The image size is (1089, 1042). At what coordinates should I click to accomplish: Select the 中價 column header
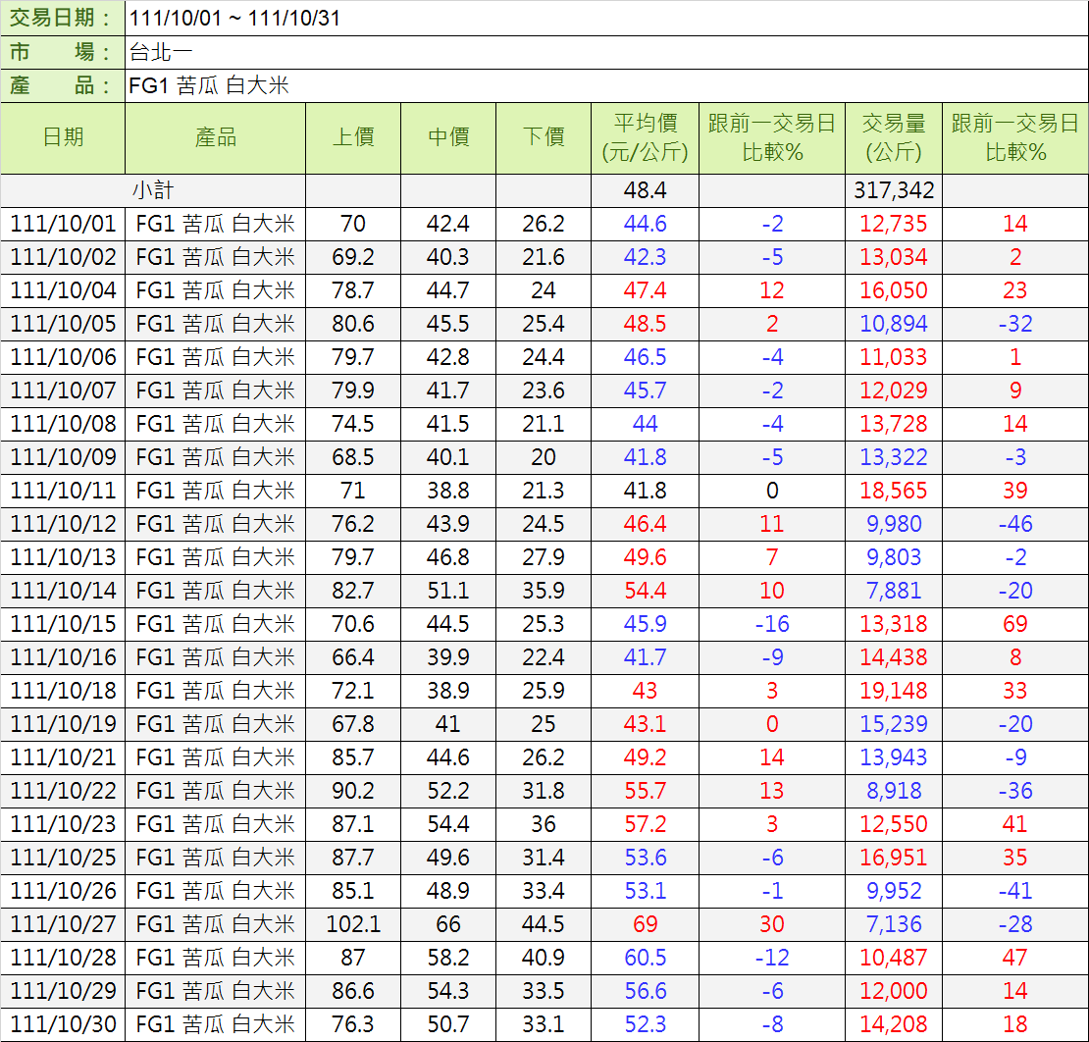(448, 138)
